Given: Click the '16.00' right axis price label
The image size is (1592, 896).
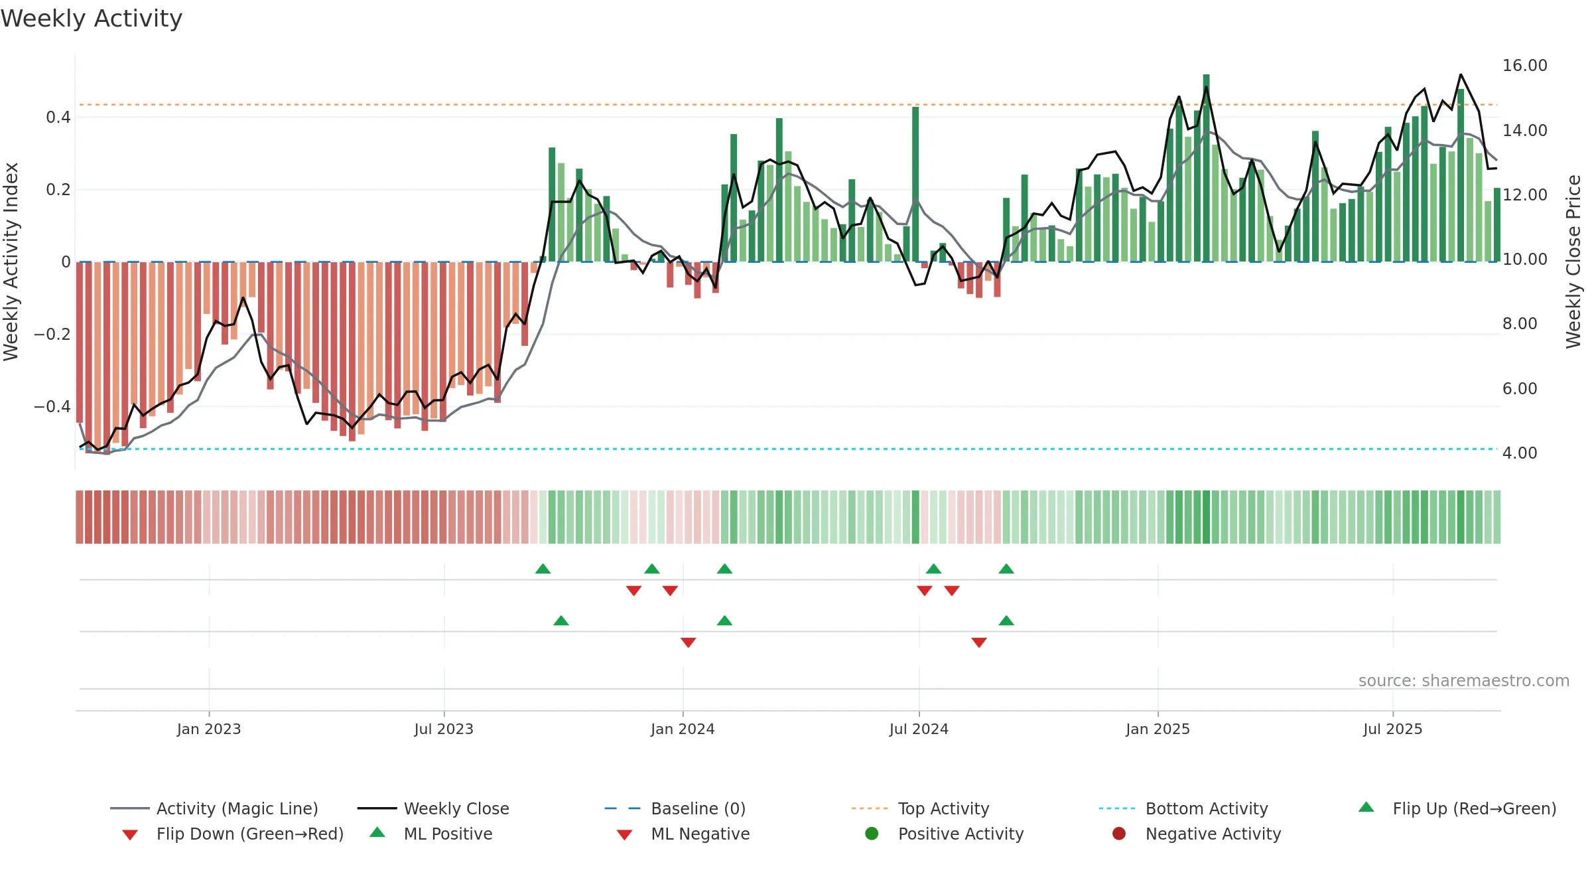Looking at the screenshot, I should 1525,66.
